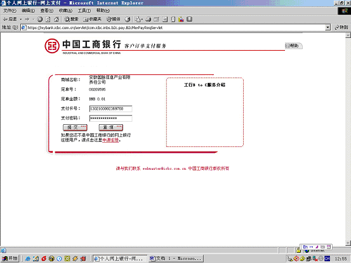Screen dimensions: 351x263
Task: Click the 工行B to C服务介绍 heading
Action: click(x=204, y=85)
